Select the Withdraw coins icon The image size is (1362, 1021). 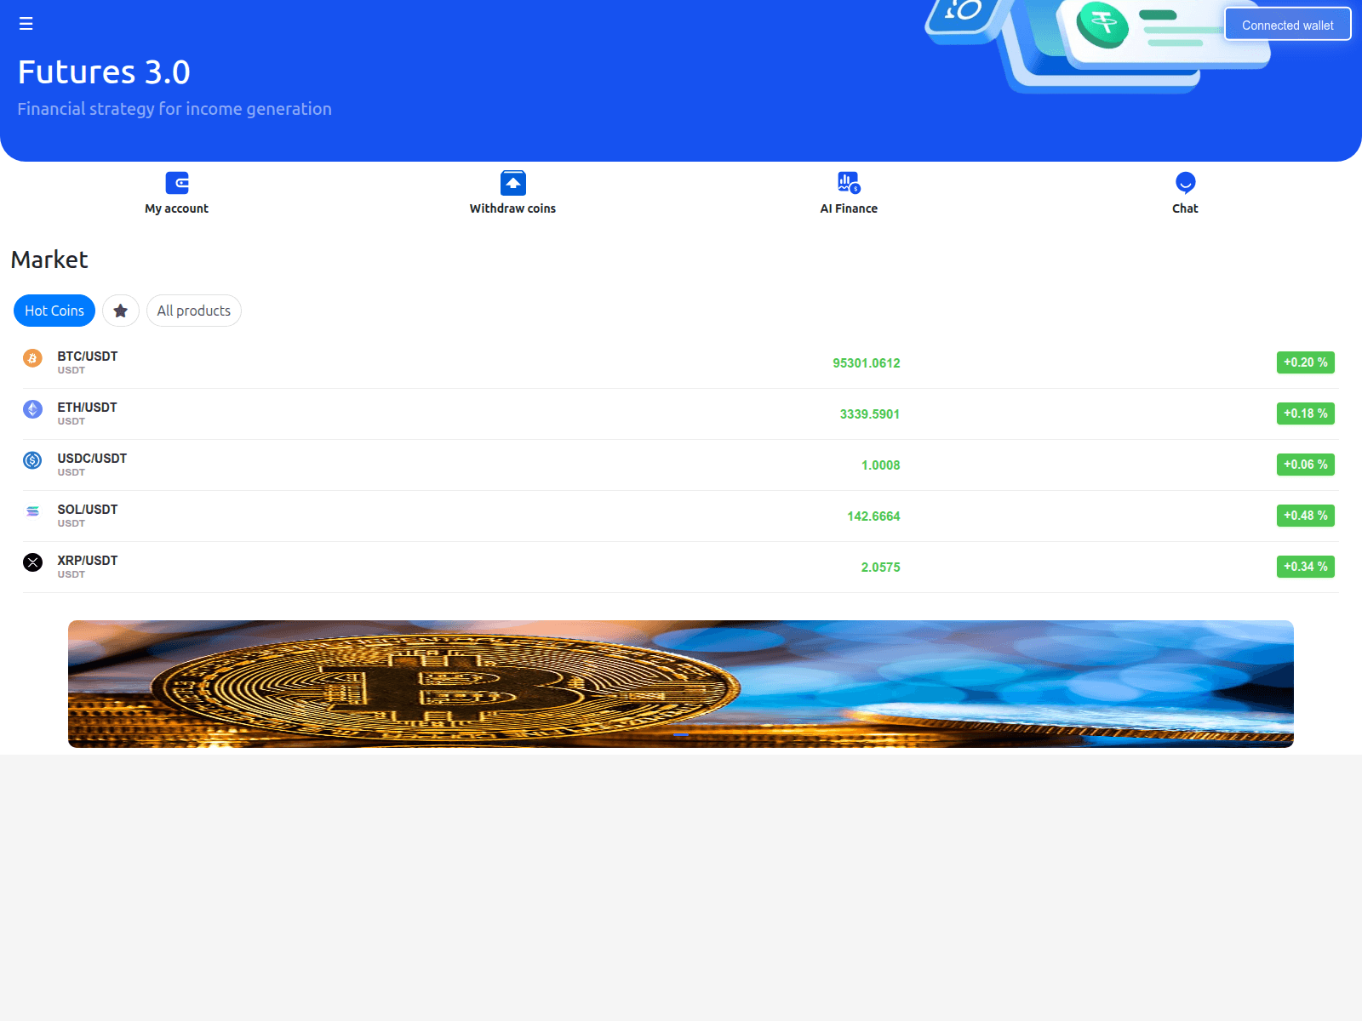pyautogui.click(x=512, y=182)
